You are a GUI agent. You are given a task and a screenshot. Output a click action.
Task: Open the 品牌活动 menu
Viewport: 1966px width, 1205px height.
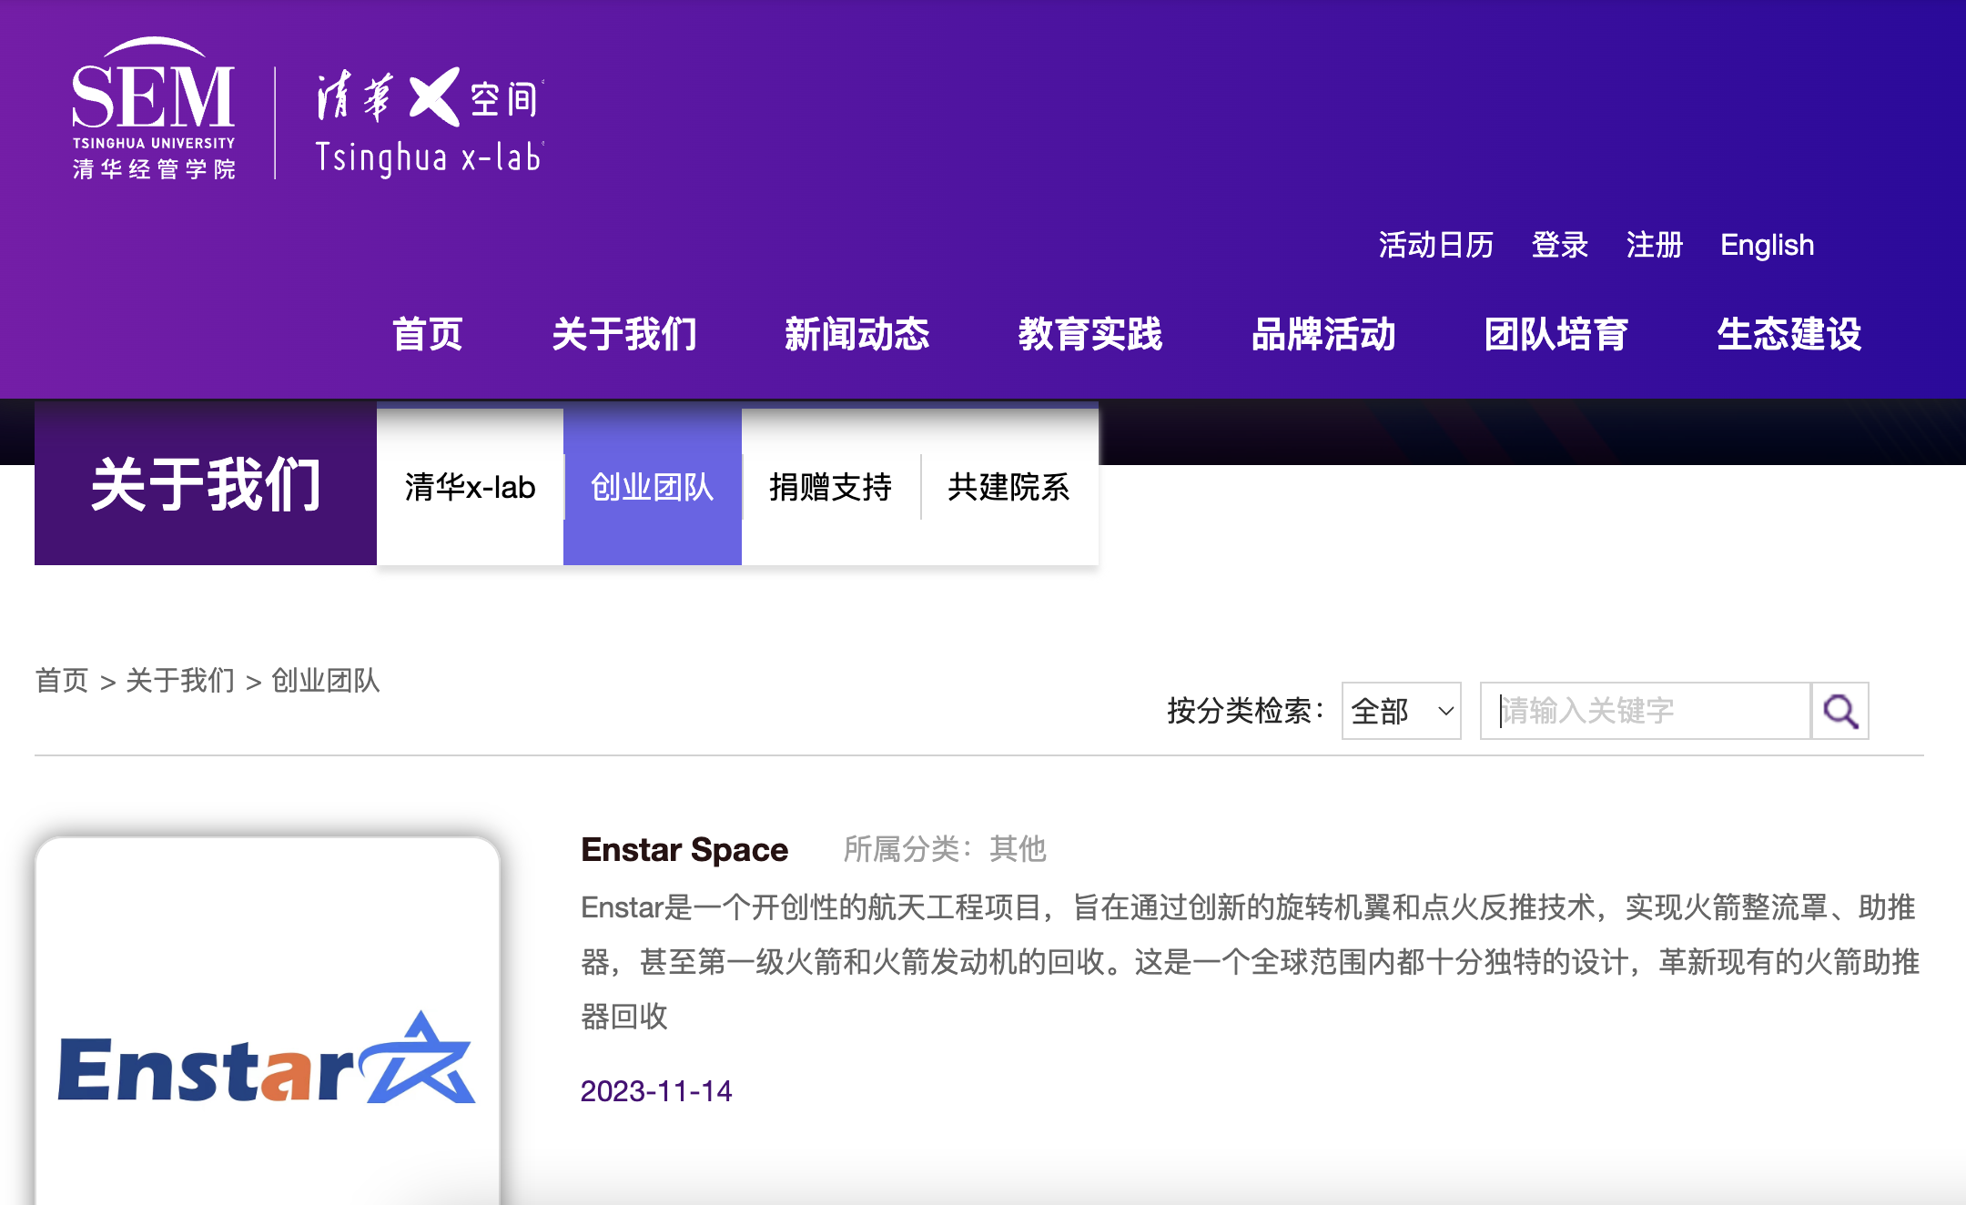[1322, 334]
